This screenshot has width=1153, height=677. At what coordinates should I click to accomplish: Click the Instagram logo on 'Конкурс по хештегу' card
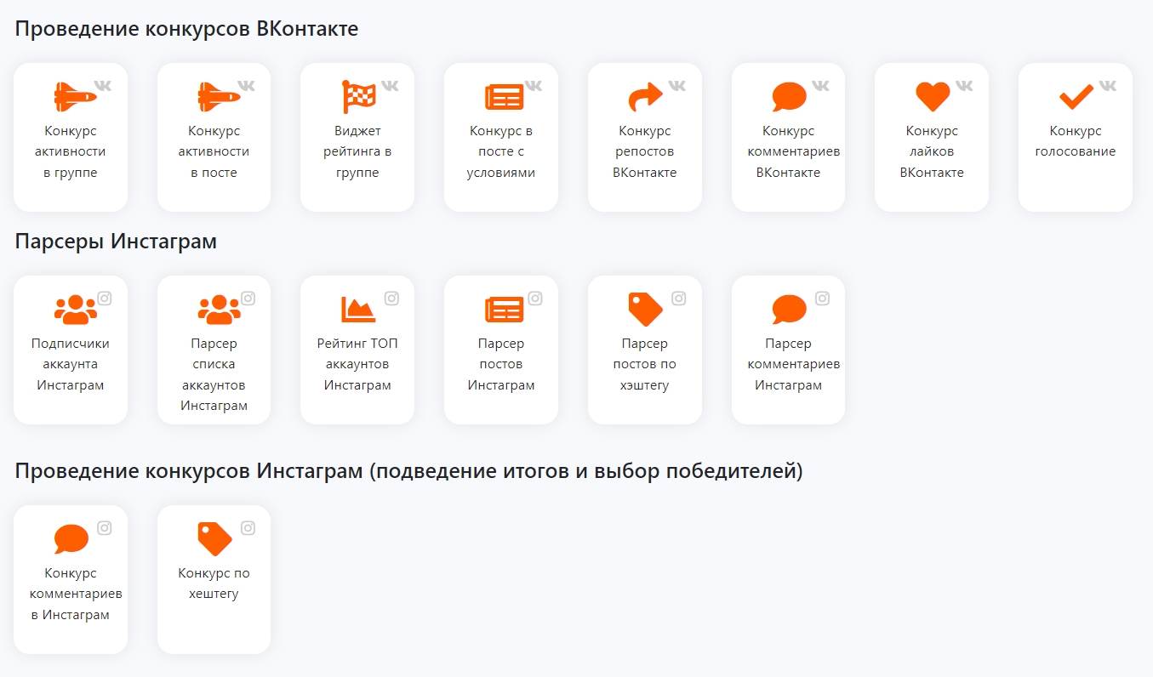[248, 527]
